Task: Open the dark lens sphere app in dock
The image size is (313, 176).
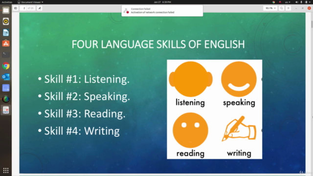Action: pos(6,99)
